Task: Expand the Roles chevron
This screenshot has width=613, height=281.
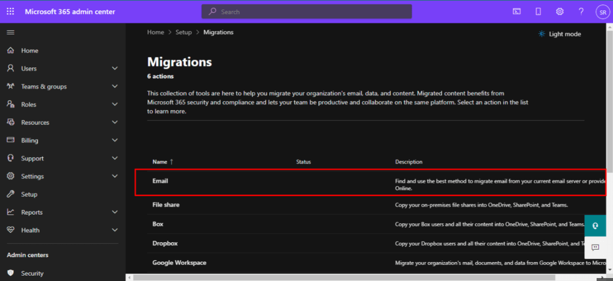Action: coord(115,104)
